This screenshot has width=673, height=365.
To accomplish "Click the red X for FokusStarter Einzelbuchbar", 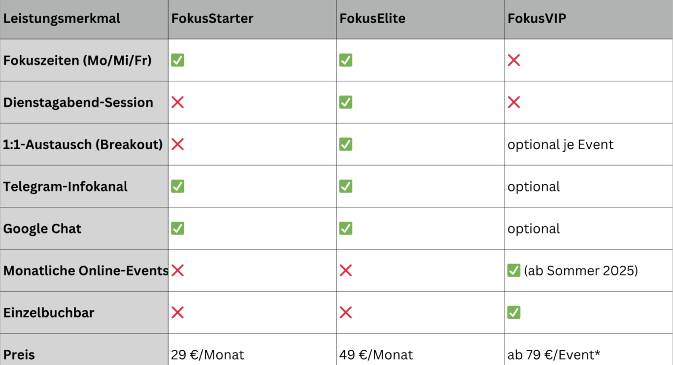I will [177, 312].
